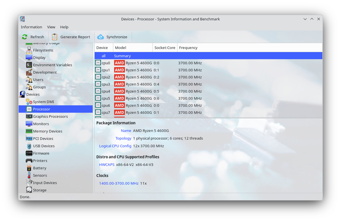
Task: Click the Printers icon
Action: point(29,161)
